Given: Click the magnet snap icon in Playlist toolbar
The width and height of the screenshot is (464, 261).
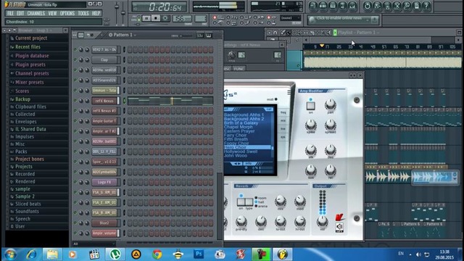Looking at the screenshot, I should coord(275,33).
